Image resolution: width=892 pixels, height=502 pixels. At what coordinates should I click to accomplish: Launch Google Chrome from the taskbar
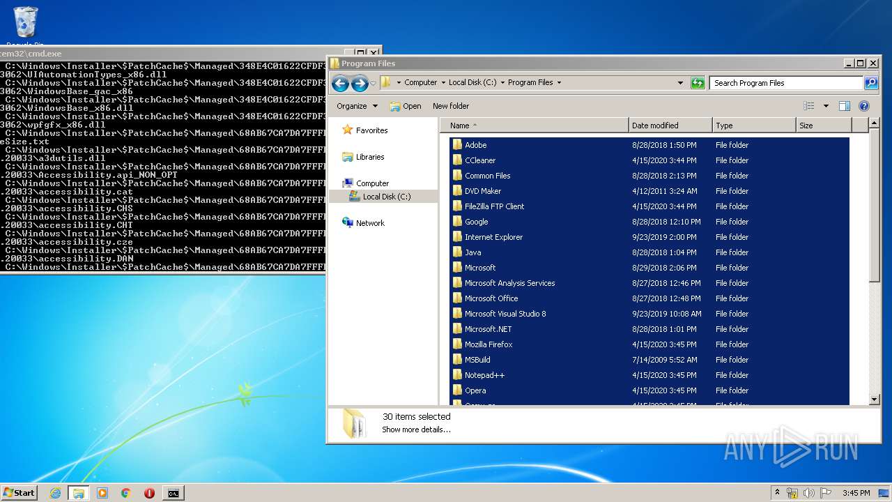(125, 493)
